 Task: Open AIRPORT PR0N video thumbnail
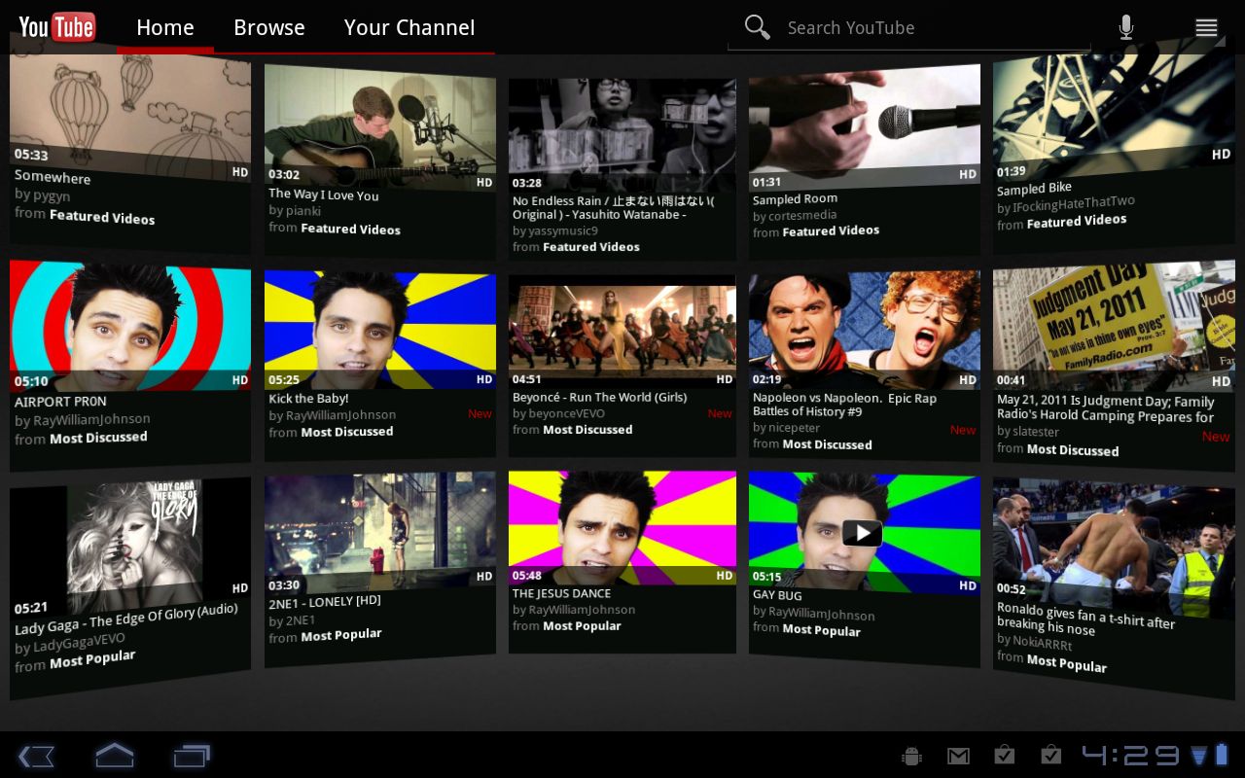[130, 326]
